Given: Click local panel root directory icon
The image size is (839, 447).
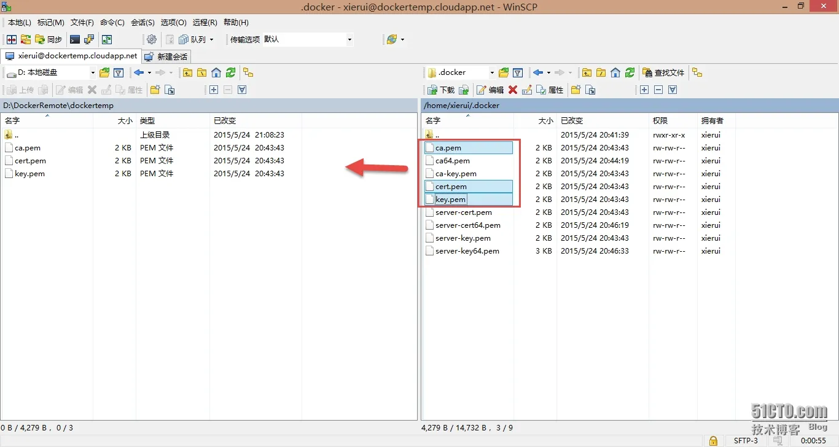Looking at the screenshot, I should pos(201,72).
